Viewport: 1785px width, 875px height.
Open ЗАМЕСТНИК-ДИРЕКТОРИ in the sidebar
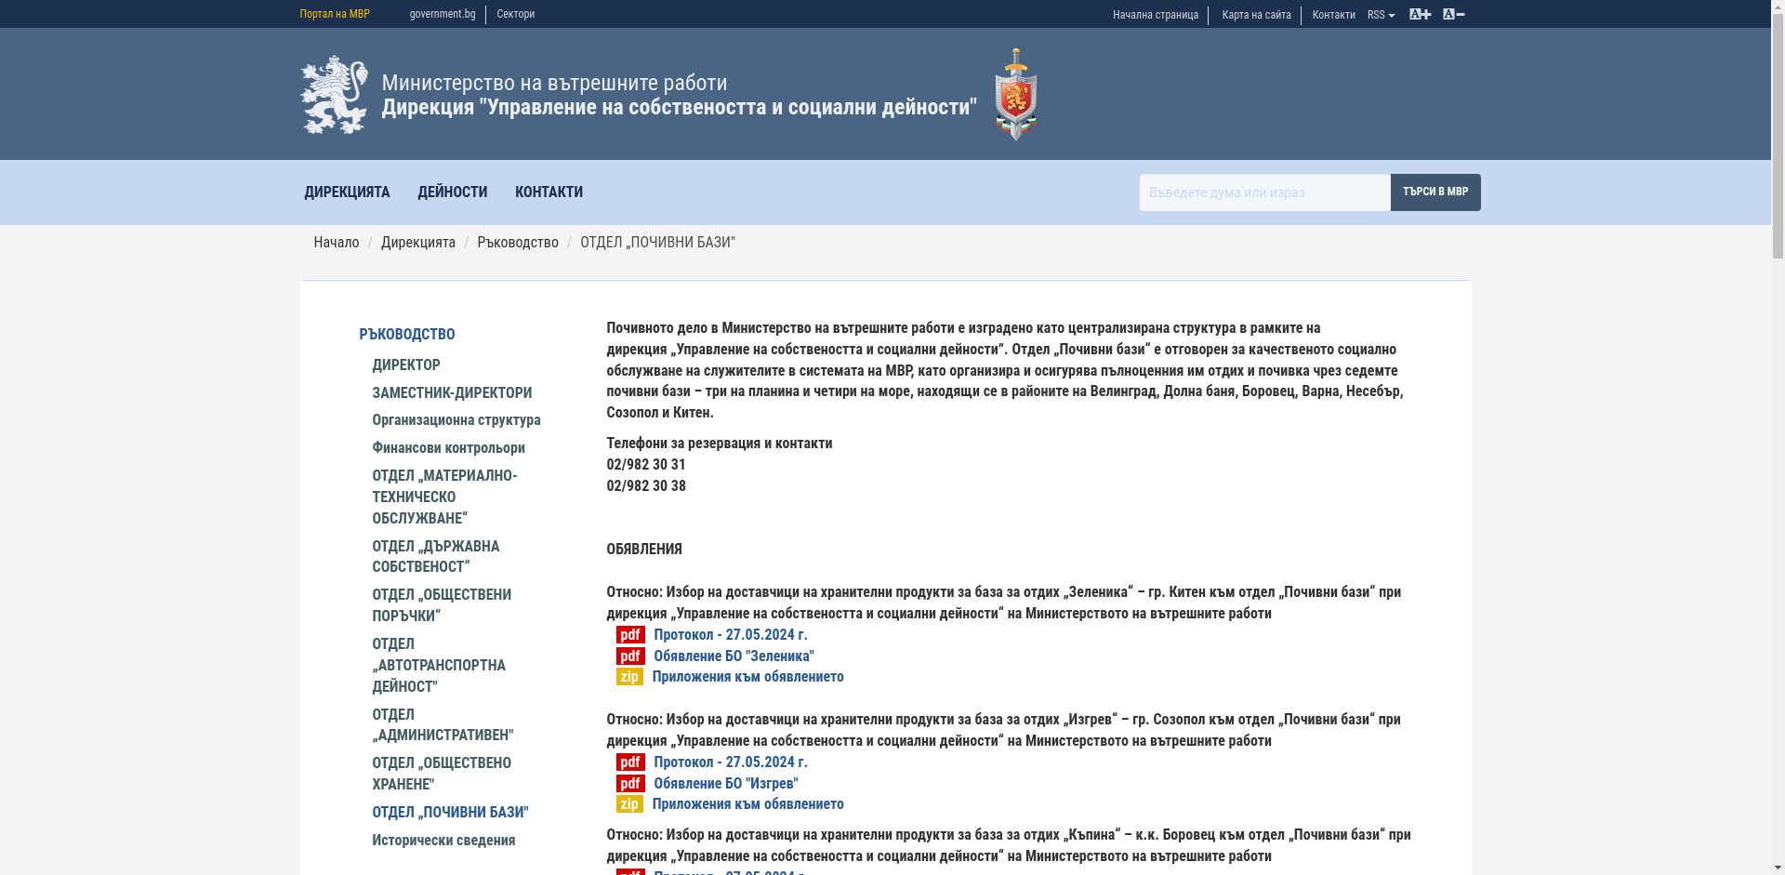452,393
